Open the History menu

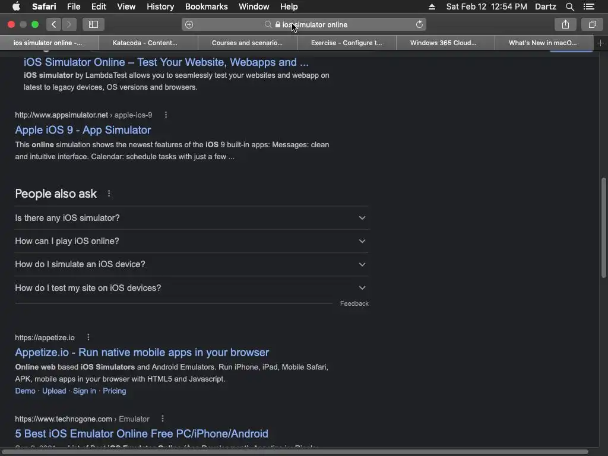(x=160, y=7)
